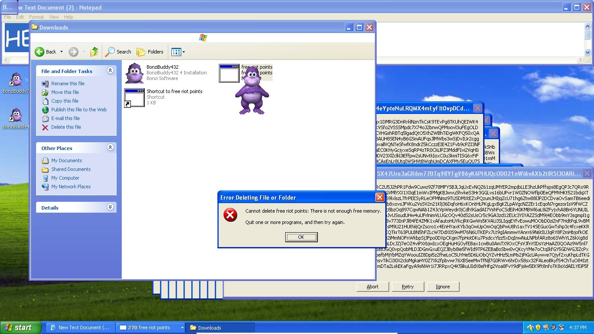The width and height of the screenshot is (594, 334).
Task: Open the Notepad Help menu
Action: [69, 17]
